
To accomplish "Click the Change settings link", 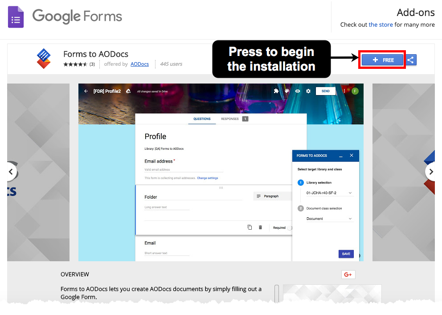I will (208, 178).
